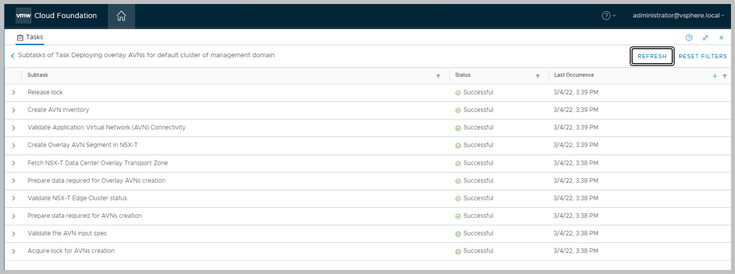Open administrator@vsphere.local user dropdown

[678, 16]
